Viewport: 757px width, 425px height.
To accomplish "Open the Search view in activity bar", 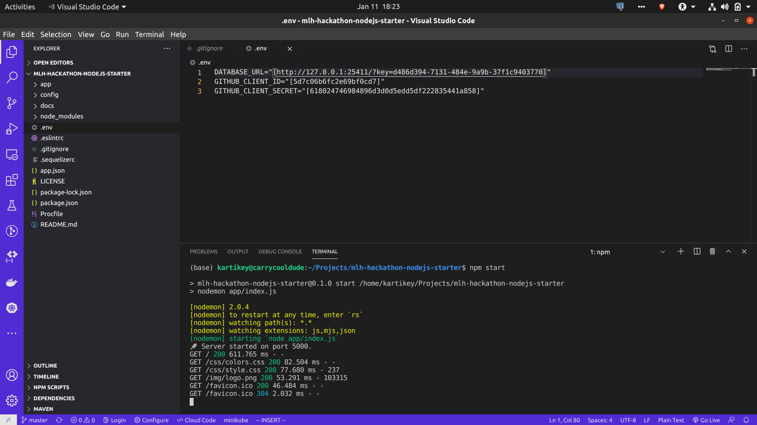I will [12, 78].
